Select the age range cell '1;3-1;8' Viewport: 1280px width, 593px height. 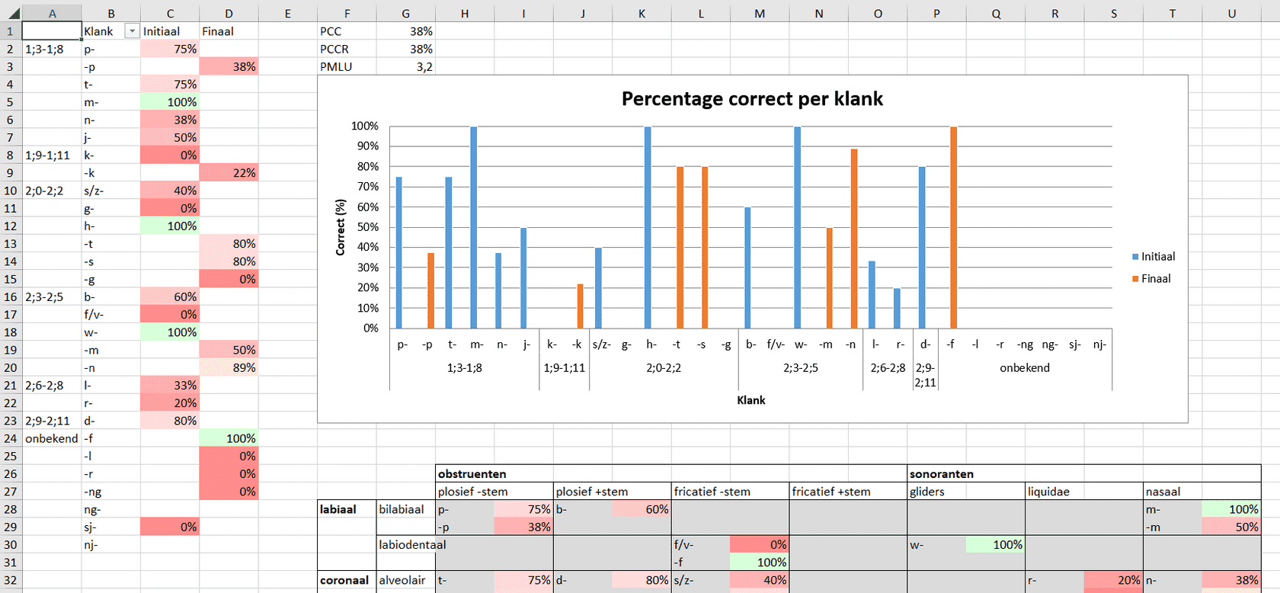point(52,49)
